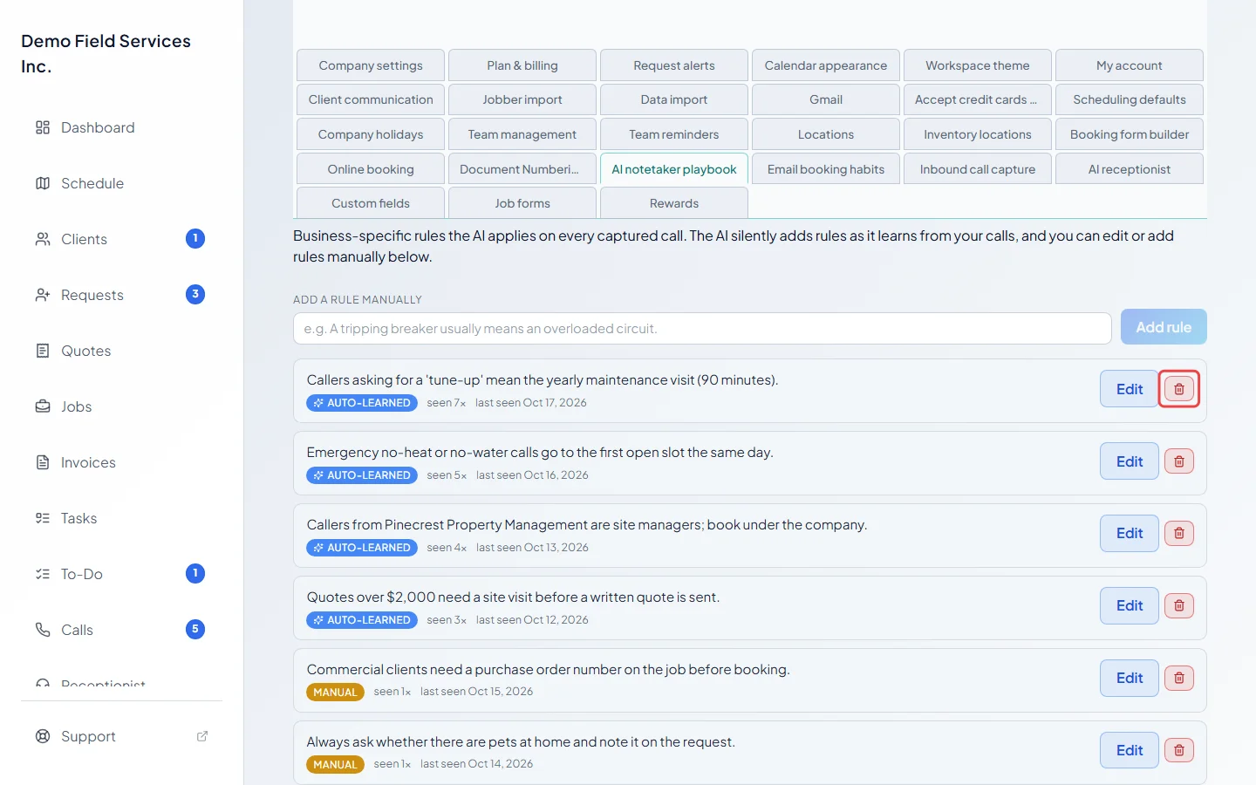
Task: Select the AI receptionist tab
Action: pos(1130,169)
